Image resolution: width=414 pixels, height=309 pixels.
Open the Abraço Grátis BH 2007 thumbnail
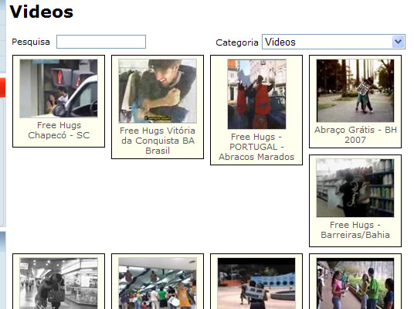coord(355,90)
